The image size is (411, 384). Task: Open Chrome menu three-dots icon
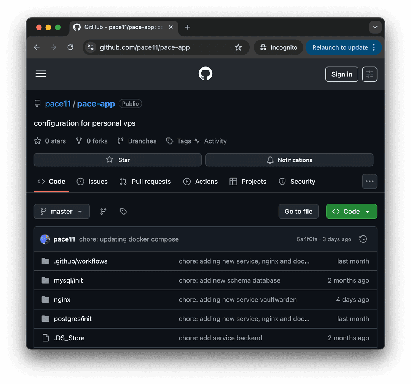click(x=374, y=47)
